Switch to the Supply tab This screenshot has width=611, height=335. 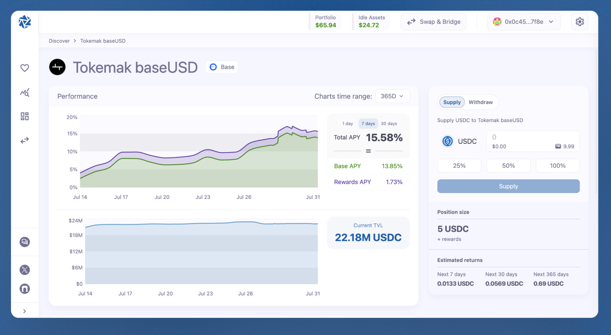pos(452,102)
